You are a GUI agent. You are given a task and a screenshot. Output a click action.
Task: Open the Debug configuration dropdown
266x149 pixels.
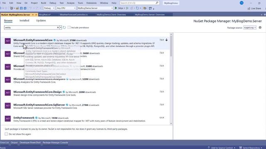click(x=49, y=8)
